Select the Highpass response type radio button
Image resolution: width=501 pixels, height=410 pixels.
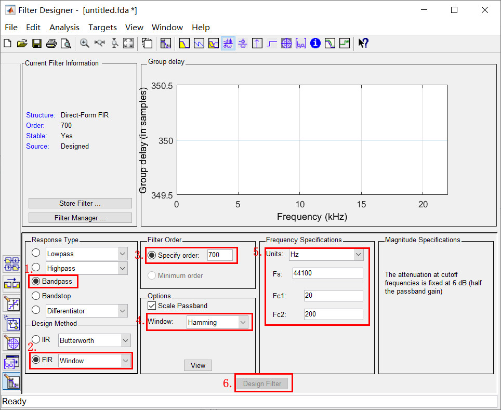tap(36, 267)
